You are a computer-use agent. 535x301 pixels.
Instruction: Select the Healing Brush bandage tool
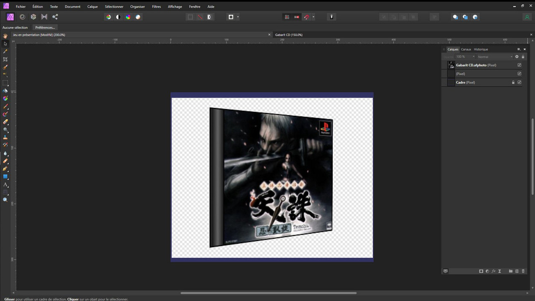point(5,161)
